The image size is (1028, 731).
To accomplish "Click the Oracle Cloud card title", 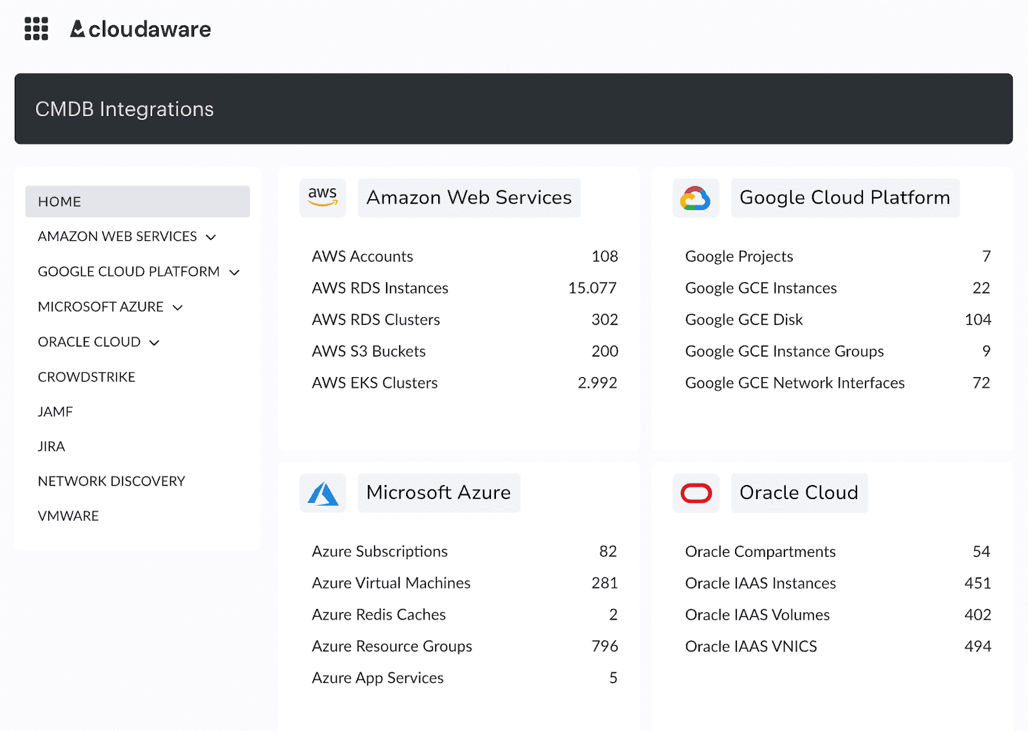I will pos(799,493).
